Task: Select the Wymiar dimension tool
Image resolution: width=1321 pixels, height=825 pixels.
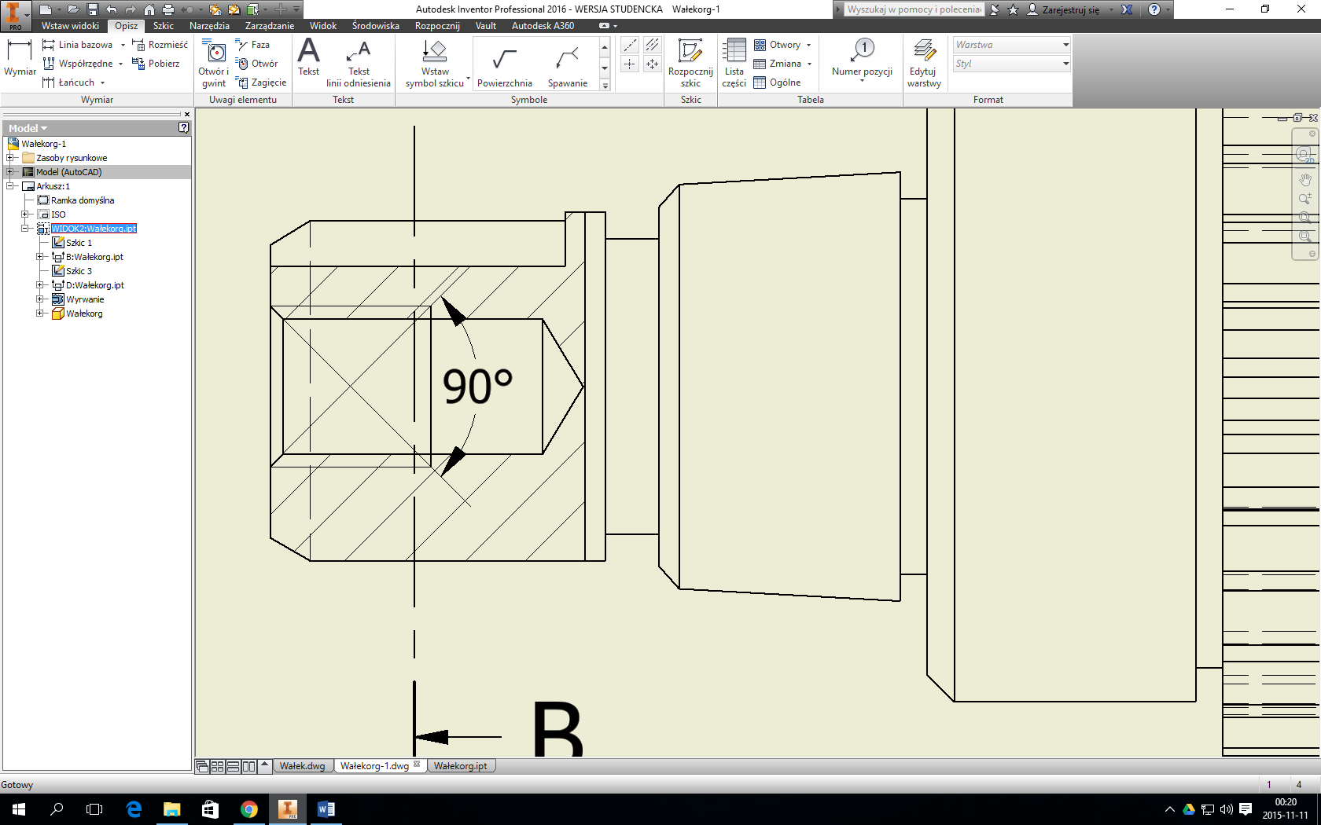Action: (20, 57)
